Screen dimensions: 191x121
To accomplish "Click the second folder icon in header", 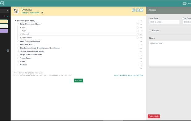I will point(142,10).
